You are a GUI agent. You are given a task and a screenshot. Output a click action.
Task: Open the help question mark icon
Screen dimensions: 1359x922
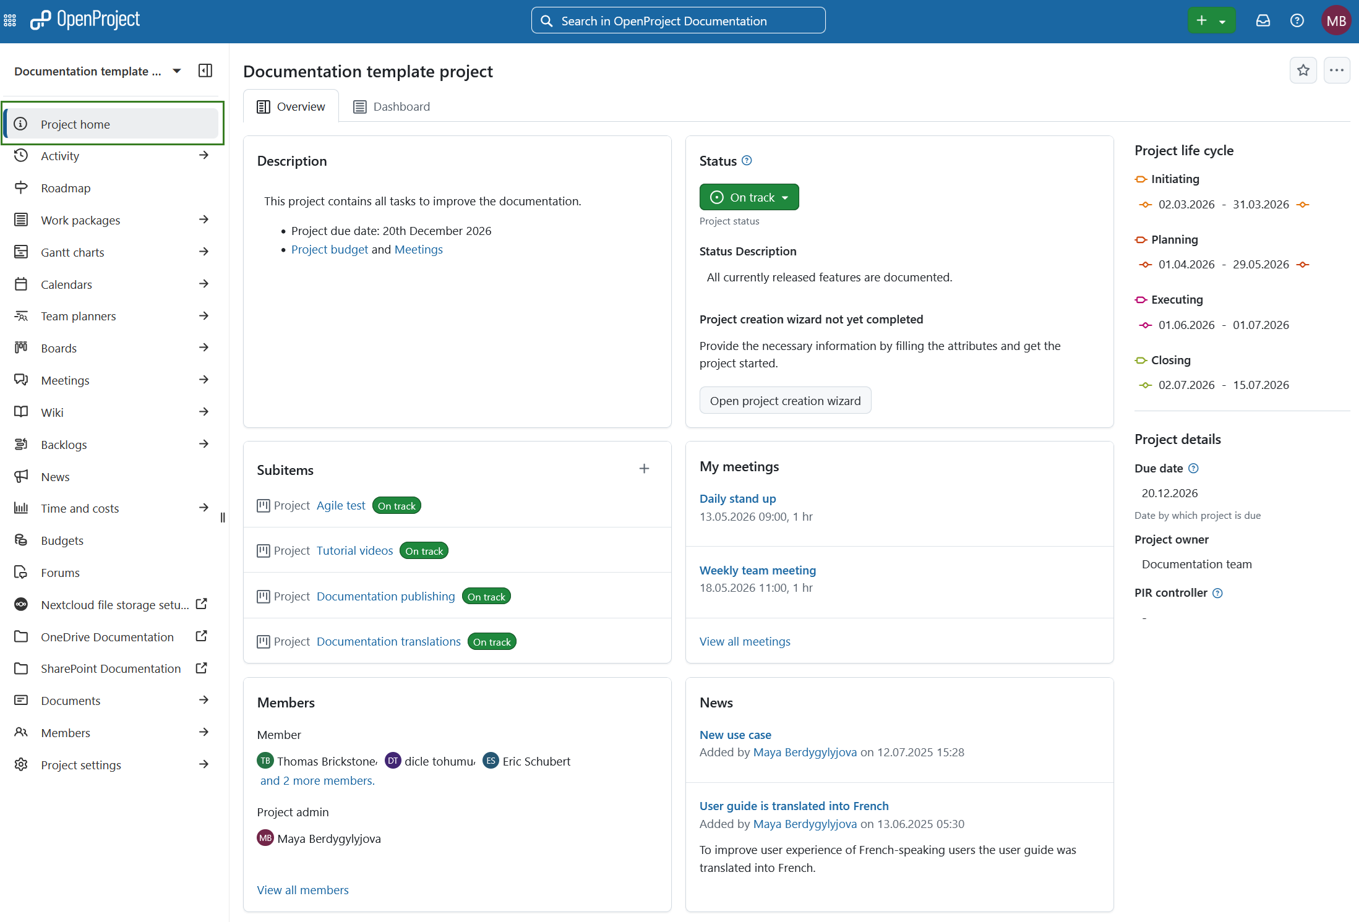[x=1297, y=21]
